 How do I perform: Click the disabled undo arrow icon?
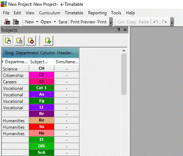point(156,22)
